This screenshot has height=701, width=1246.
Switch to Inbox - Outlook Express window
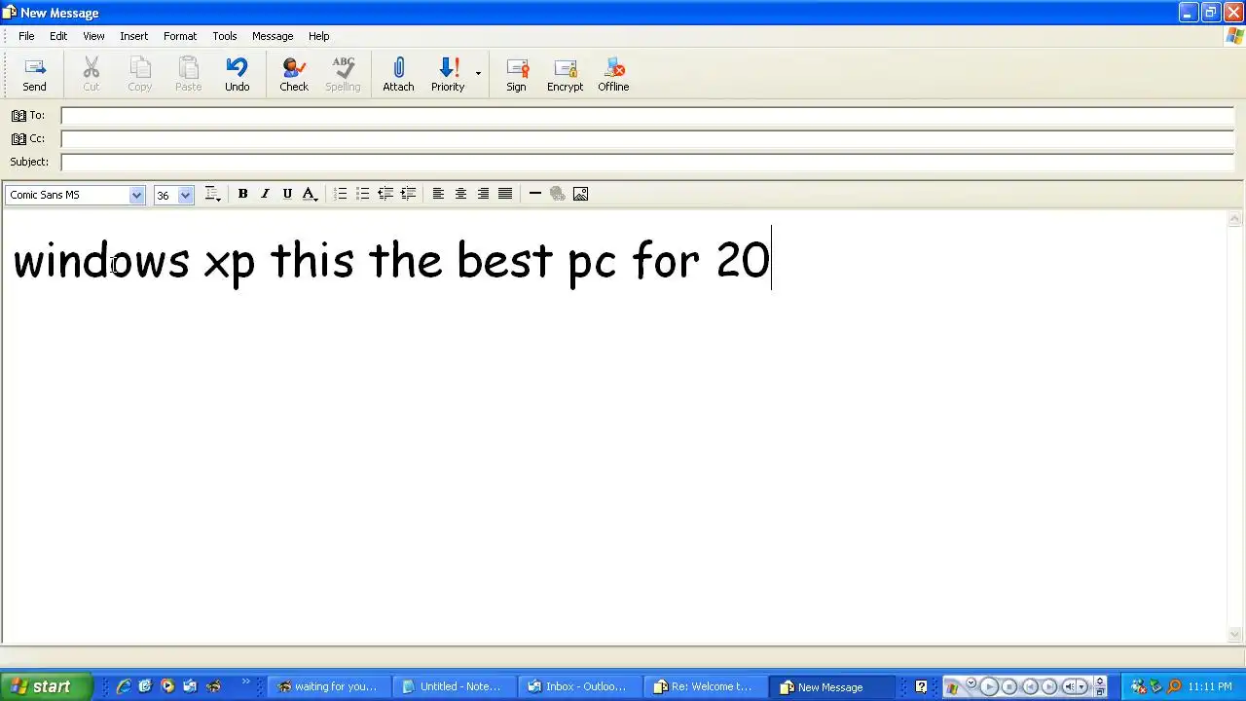click(x=580, y=686)
